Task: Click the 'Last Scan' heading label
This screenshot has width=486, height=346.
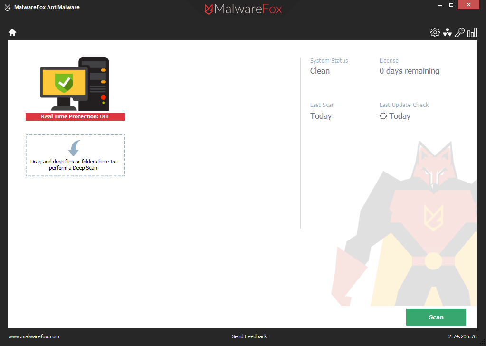Action: (323, 105)
